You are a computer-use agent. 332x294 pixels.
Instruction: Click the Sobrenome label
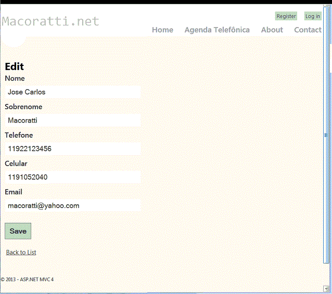tap(23, 106)
